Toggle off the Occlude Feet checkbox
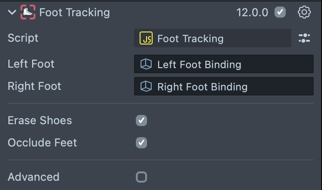 tap(141, 143)
